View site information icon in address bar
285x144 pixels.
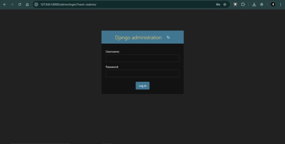coord(36,4)
